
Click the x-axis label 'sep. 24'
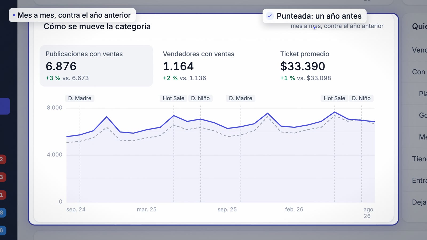[76, 209]
